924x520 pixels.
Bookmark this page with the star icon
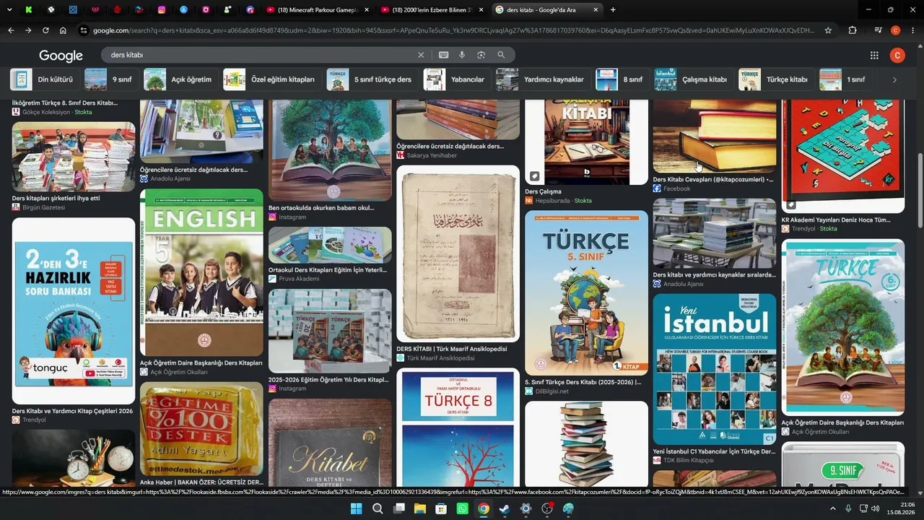pos(828,30)
